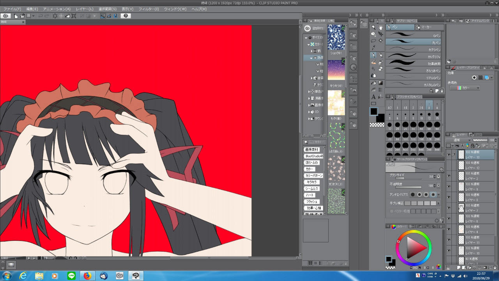Click the 画像素材 tag button

[311, 149]
